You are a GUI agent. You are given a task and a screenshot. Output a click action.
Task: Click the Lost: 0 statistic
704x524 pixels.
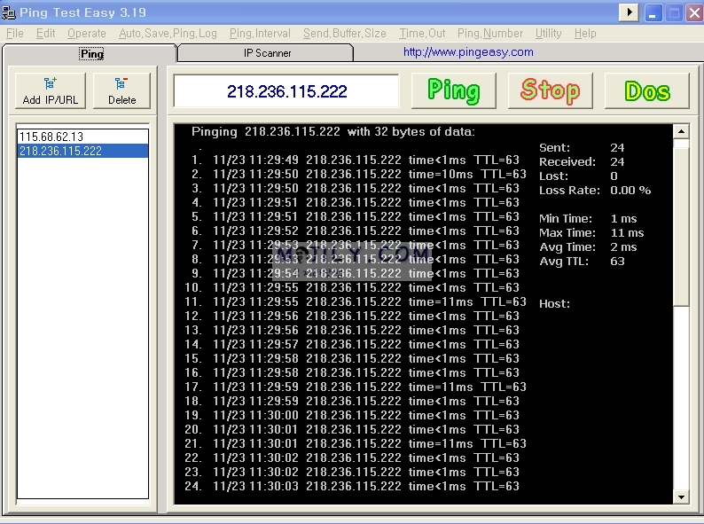point(578,176)
